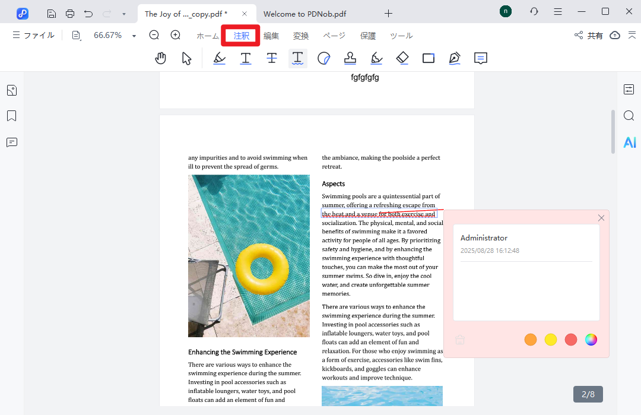Open the ファイル menu
641x415 pixels.
(x=34, y=36)
